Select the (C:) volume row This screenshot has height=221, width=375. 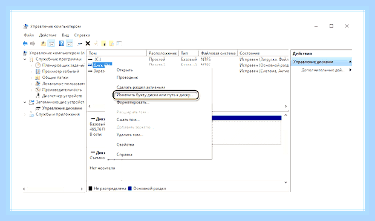point(188,59)
